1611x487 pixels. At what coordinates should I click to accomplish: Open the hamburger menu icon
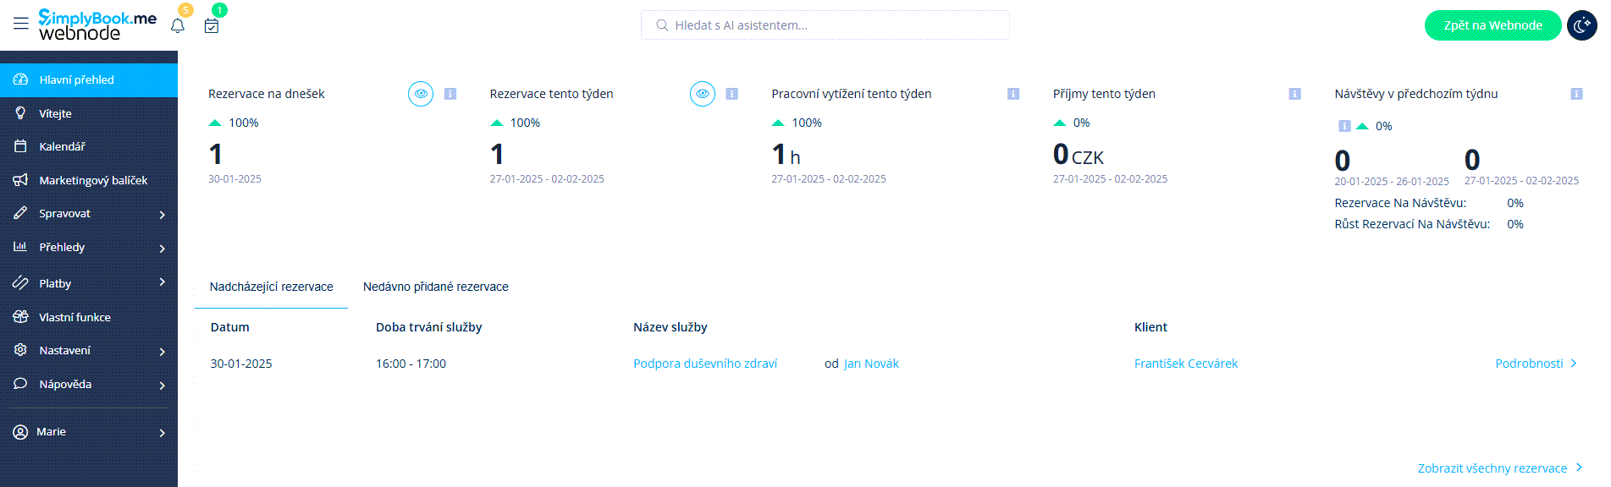coord(20,24)
